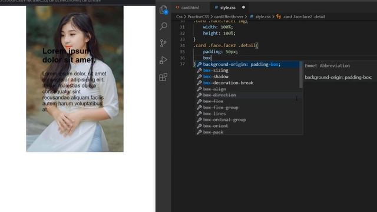
Task: Open the Extensions view
Action: (x=163, y=77)
